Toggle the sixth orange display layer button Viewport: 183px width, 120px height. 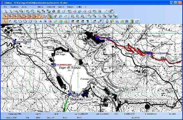30,16
